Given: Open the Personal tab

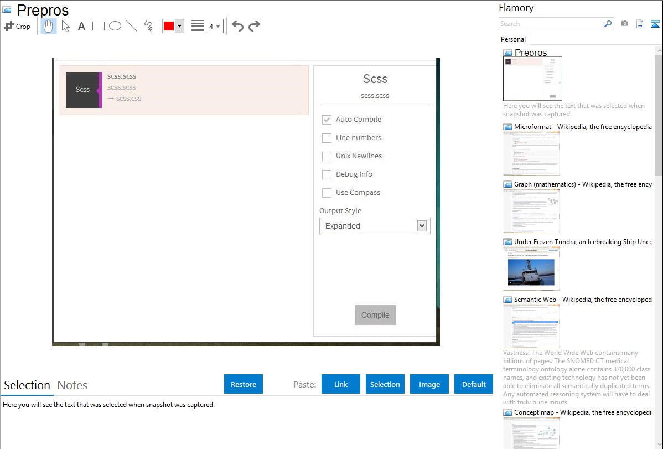Looking at the screenshot, I should click(513, 39).
